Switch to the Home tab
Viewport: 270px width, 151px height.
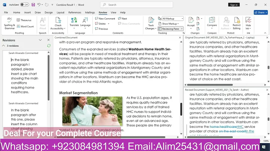[17, 13]
